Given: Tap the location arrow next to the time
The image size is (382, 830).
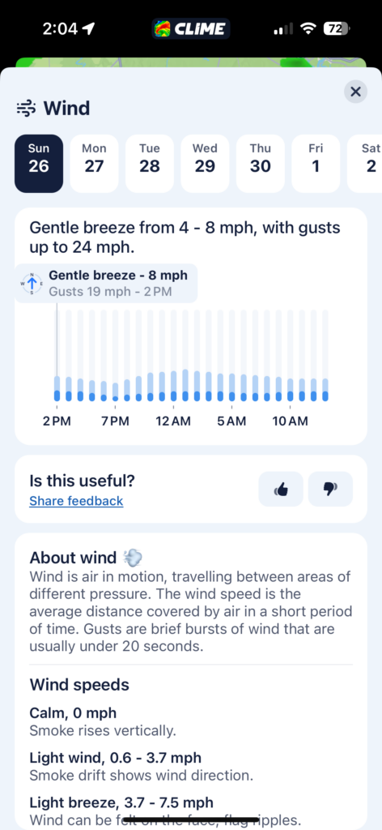Looking at the screenshot, I should (x=89, y=28).
